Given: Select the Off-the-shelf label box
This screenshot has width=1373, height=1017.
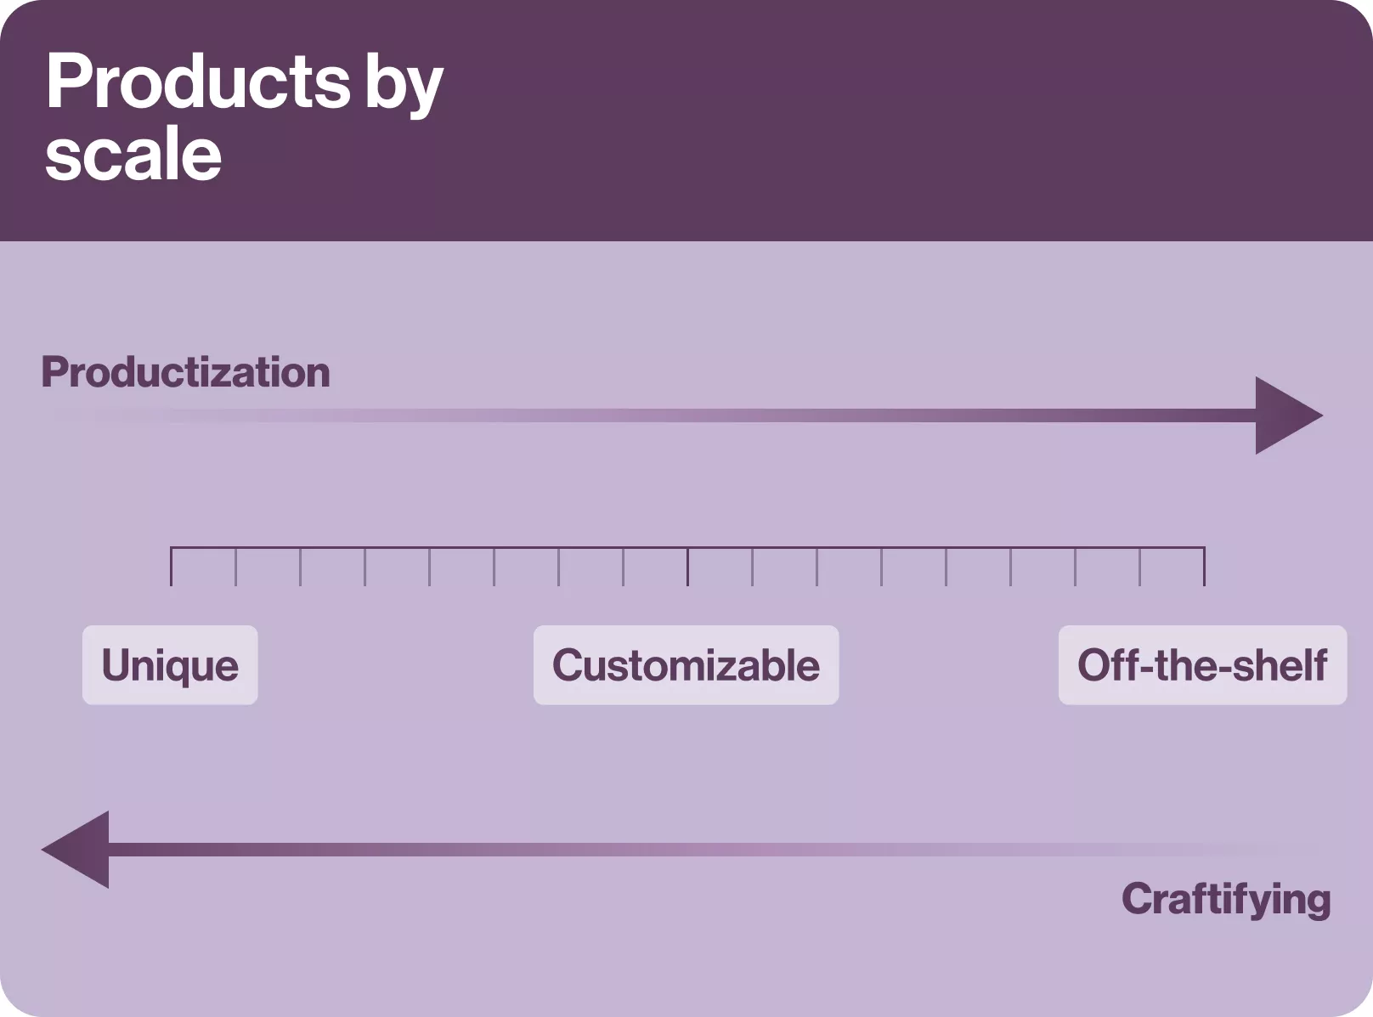Looking at the screenshot, I should tap(1202, 665).
